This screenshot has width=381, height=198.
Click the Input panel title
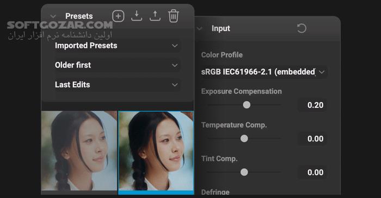tap(220, 28)
